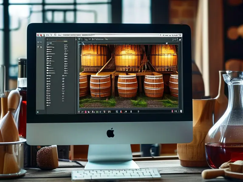Click the small icon at narrow sidebar's bottom corner
The height and width of the screenshot is (182, 243).
38,112
